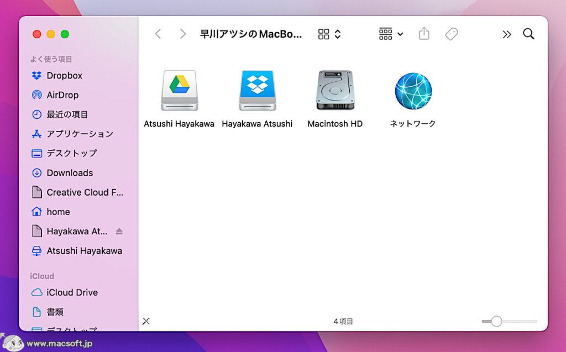
Task: Click the network drive icon for Atsushi Hayakawa
Action: (x=36, y=251)
